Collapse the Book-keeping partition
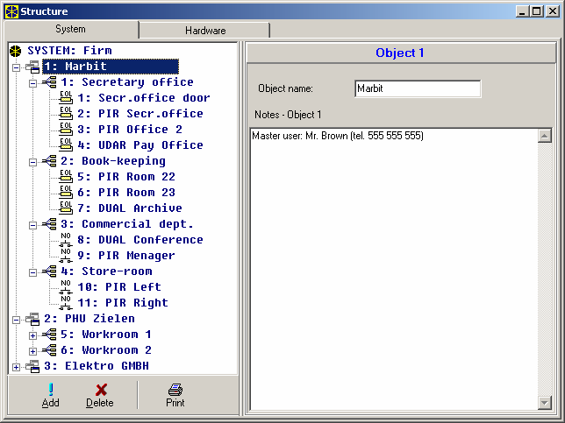This screenshot has height=423, width=565. coord(32,162)
